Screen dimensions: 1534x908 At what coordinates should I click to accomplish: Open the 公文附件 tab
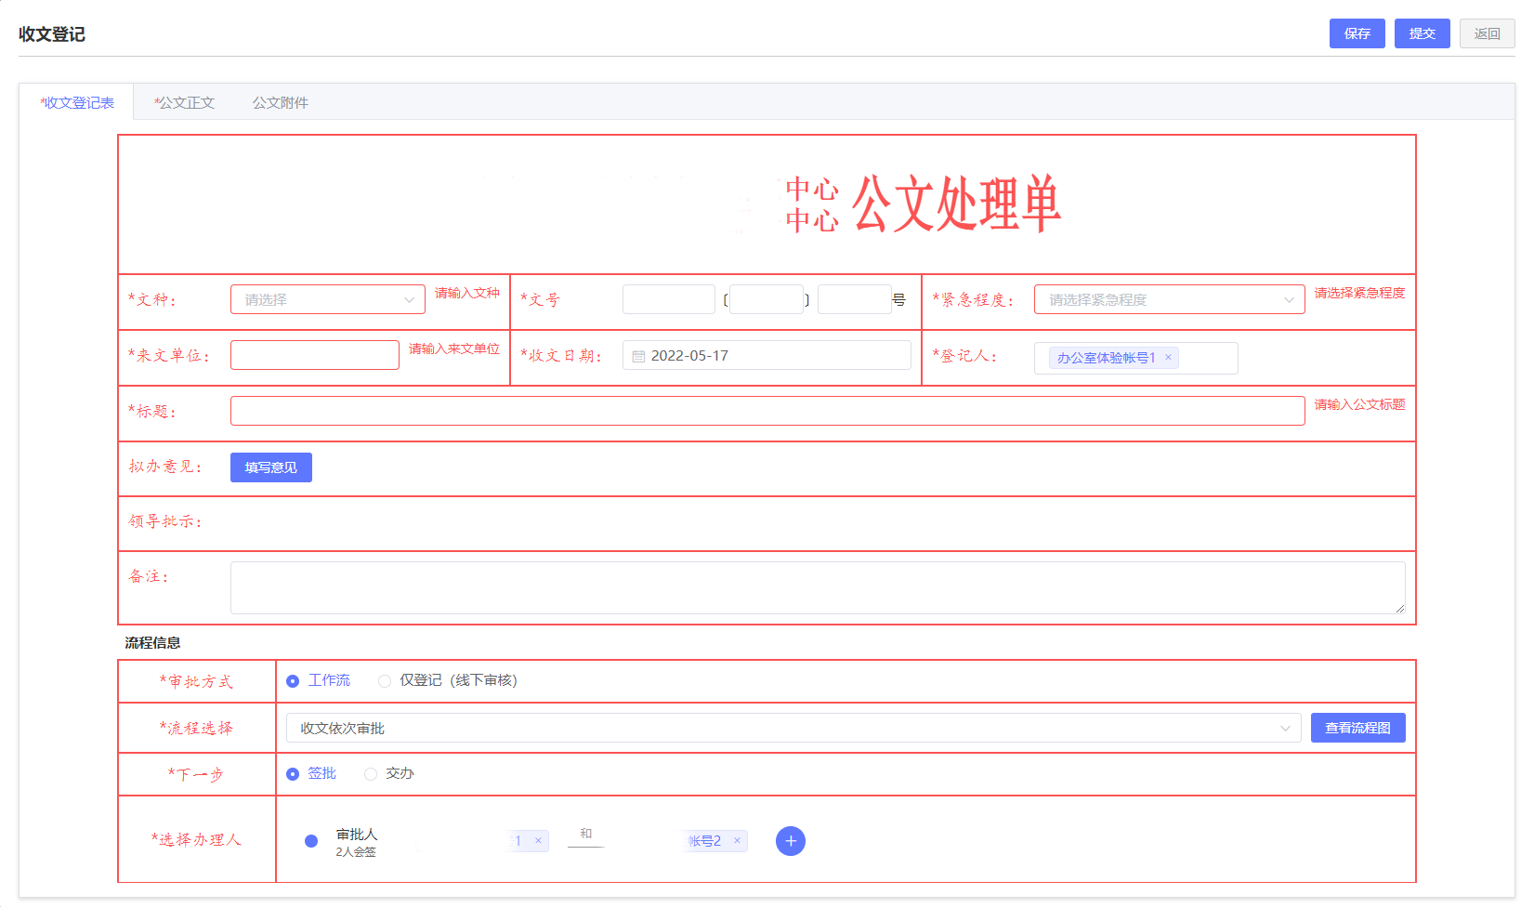coord(280,102)
